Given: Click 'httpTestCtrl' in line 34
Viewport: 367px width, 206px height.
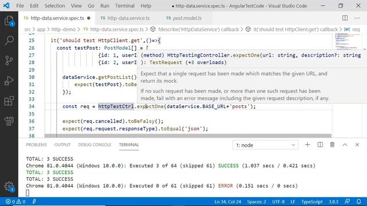Looking at the screenshot, I should click(116, 106).
